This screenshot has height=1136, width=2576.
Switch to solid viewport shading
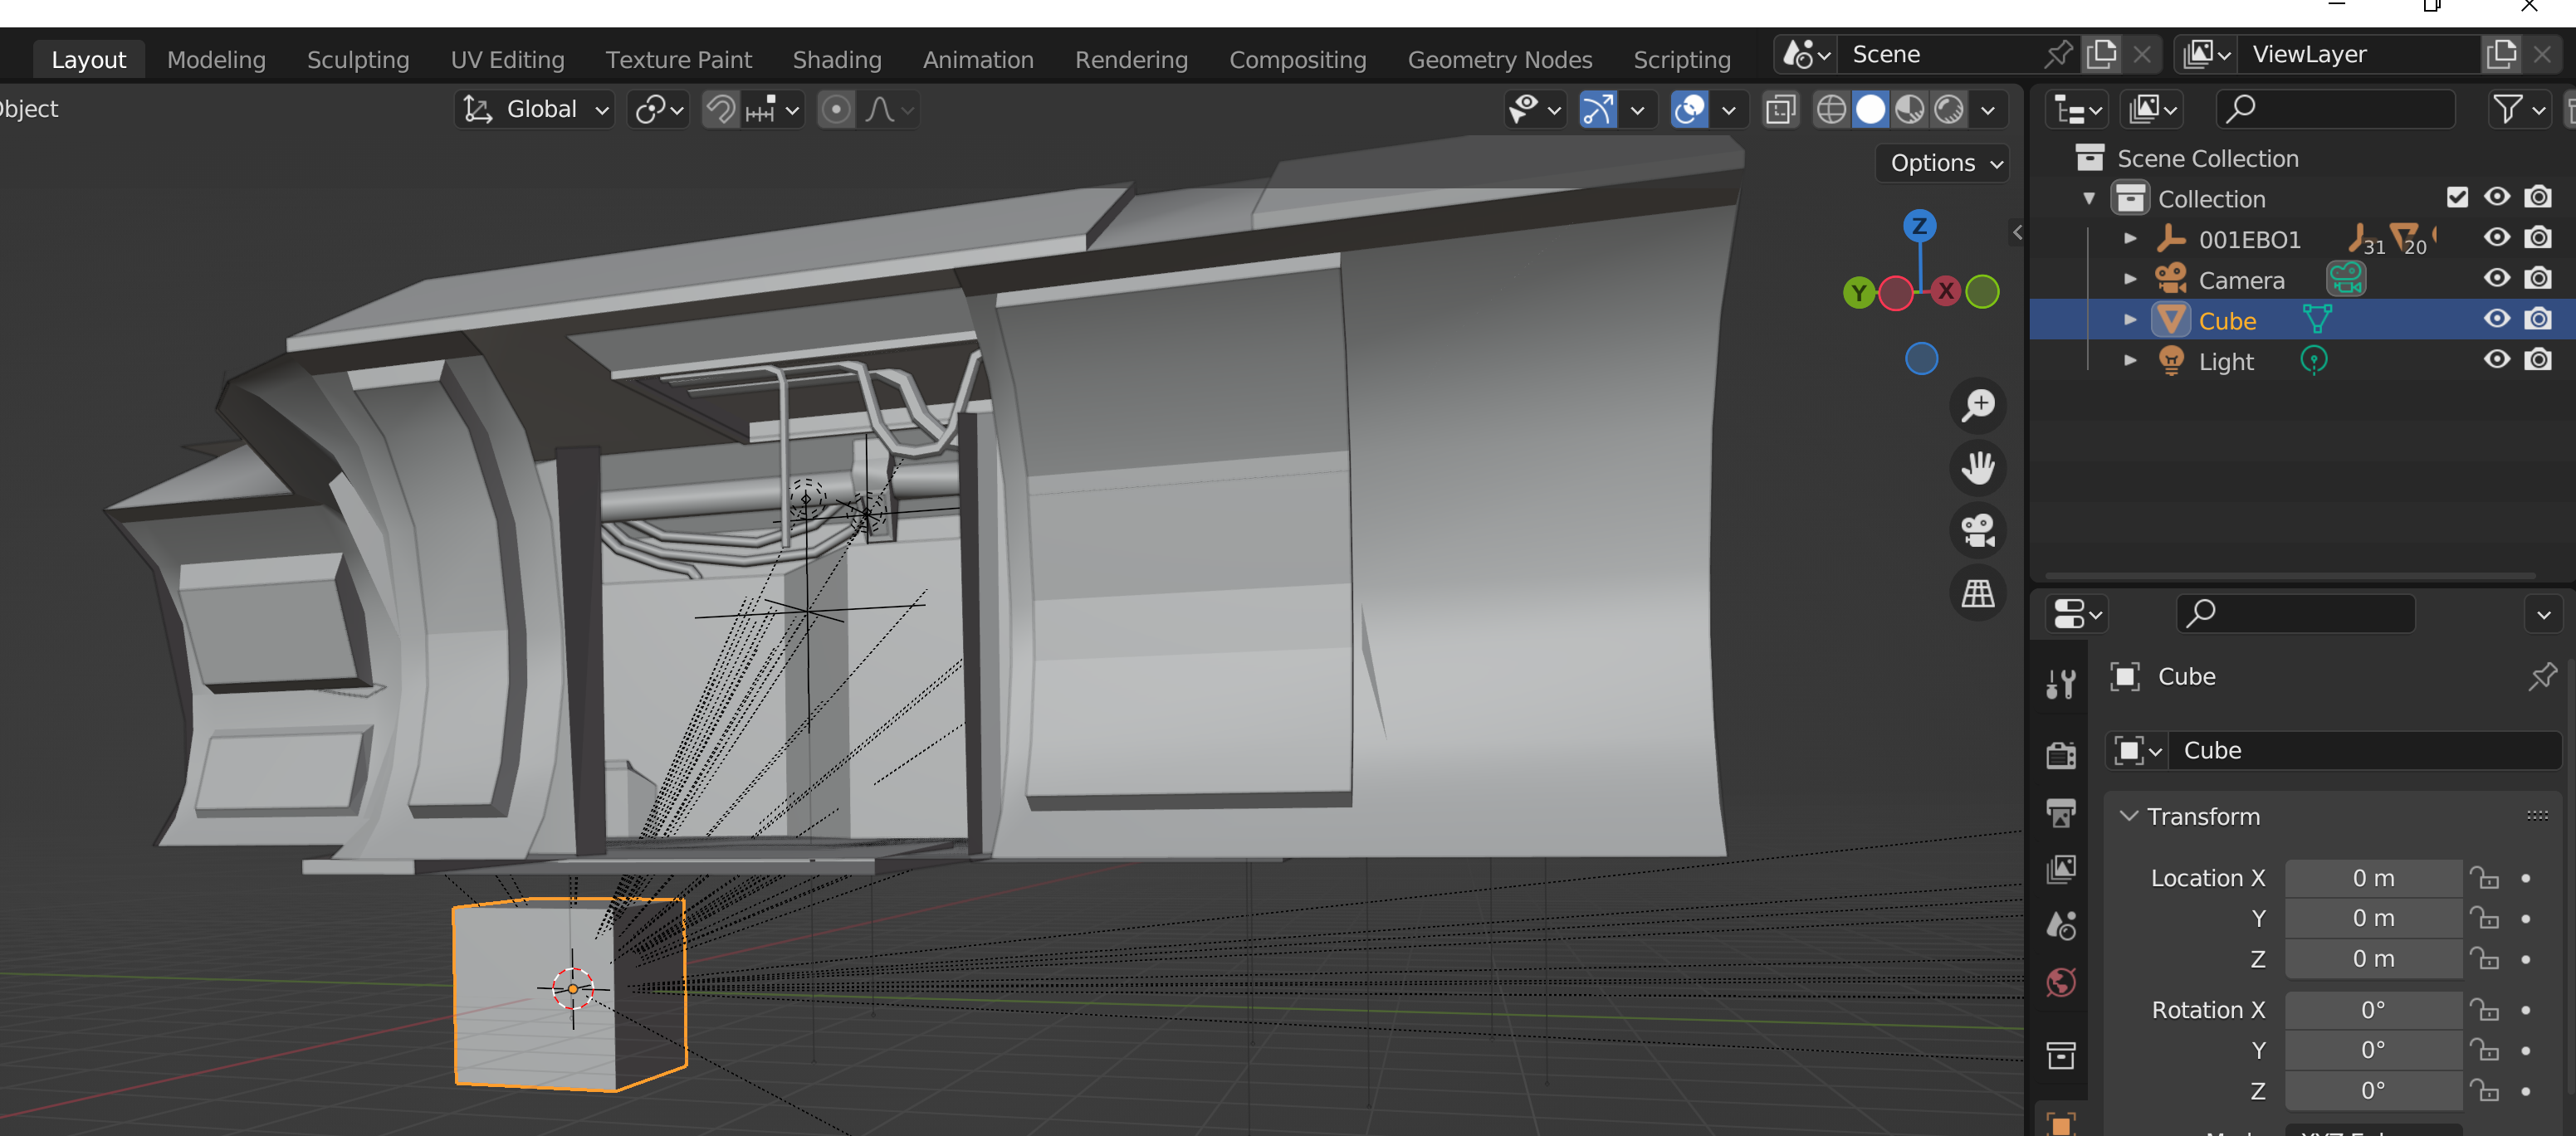point(1870,109)
